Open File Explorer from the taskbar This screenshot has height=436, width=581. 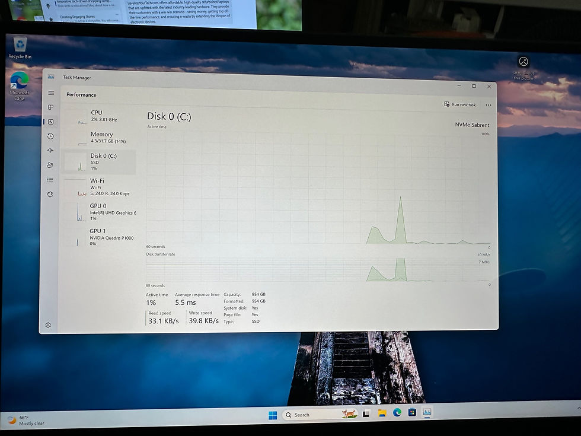click(x=382, y=413)
